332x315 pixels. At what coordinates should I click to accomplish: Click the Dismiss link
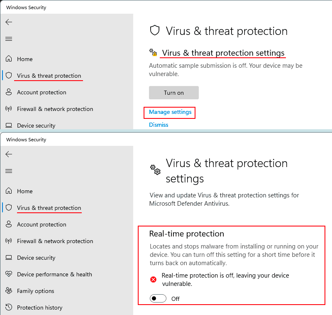pos(159,125)
